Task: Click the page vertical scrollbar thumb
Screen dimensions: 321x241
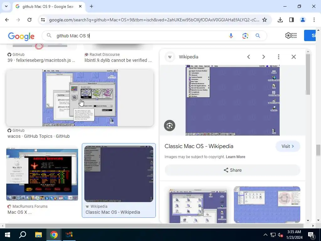Action: [318, 150]
